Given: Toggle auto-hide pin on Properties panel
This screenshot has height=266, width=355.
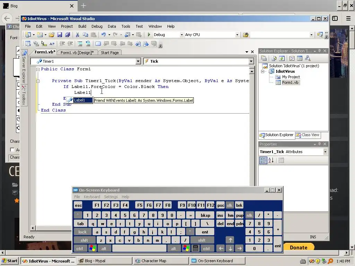Looking at the screenshot, I should click(319, 144).
